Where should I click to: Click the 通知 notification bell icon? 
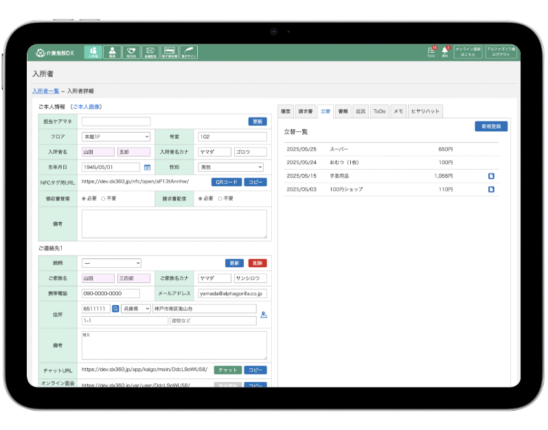click(x=445, y=52)
